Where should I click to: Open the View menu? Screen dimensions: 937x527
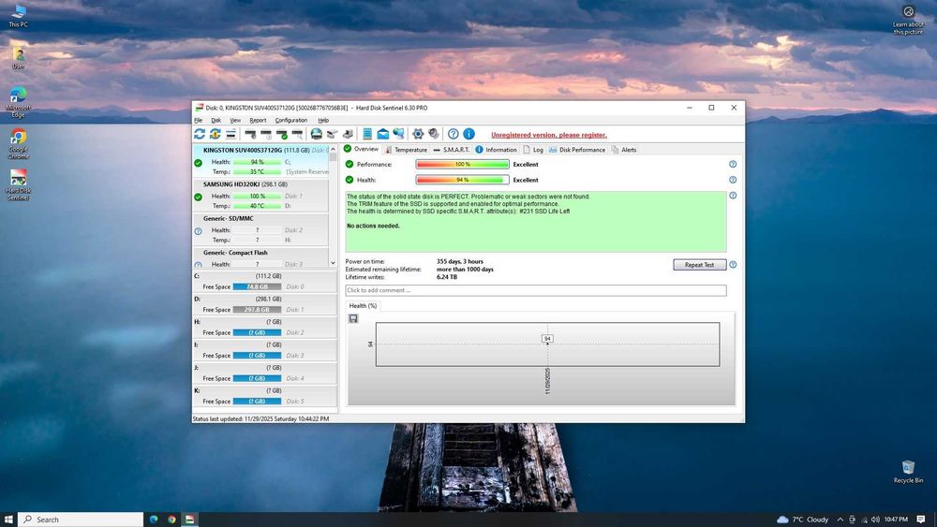(x=235, y=120)
